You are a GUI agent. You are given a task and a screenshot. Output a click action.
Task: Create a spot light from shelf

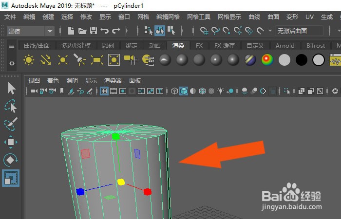point(79,60)
